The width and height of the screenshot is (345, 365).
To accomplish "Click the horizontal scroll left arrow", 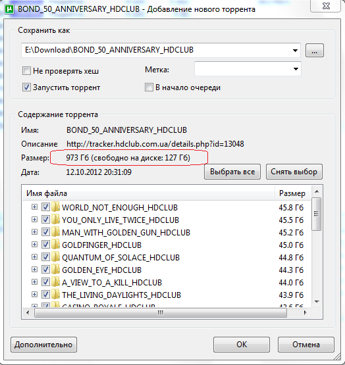I will [x=28, y=312].
